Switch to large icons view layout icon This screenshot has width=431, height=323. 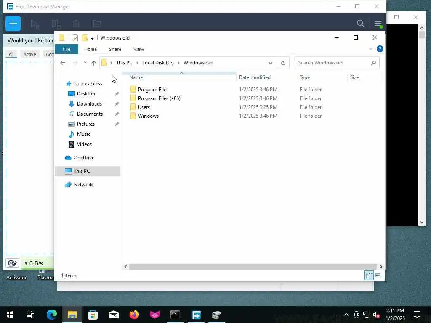[x=378, y=275]
